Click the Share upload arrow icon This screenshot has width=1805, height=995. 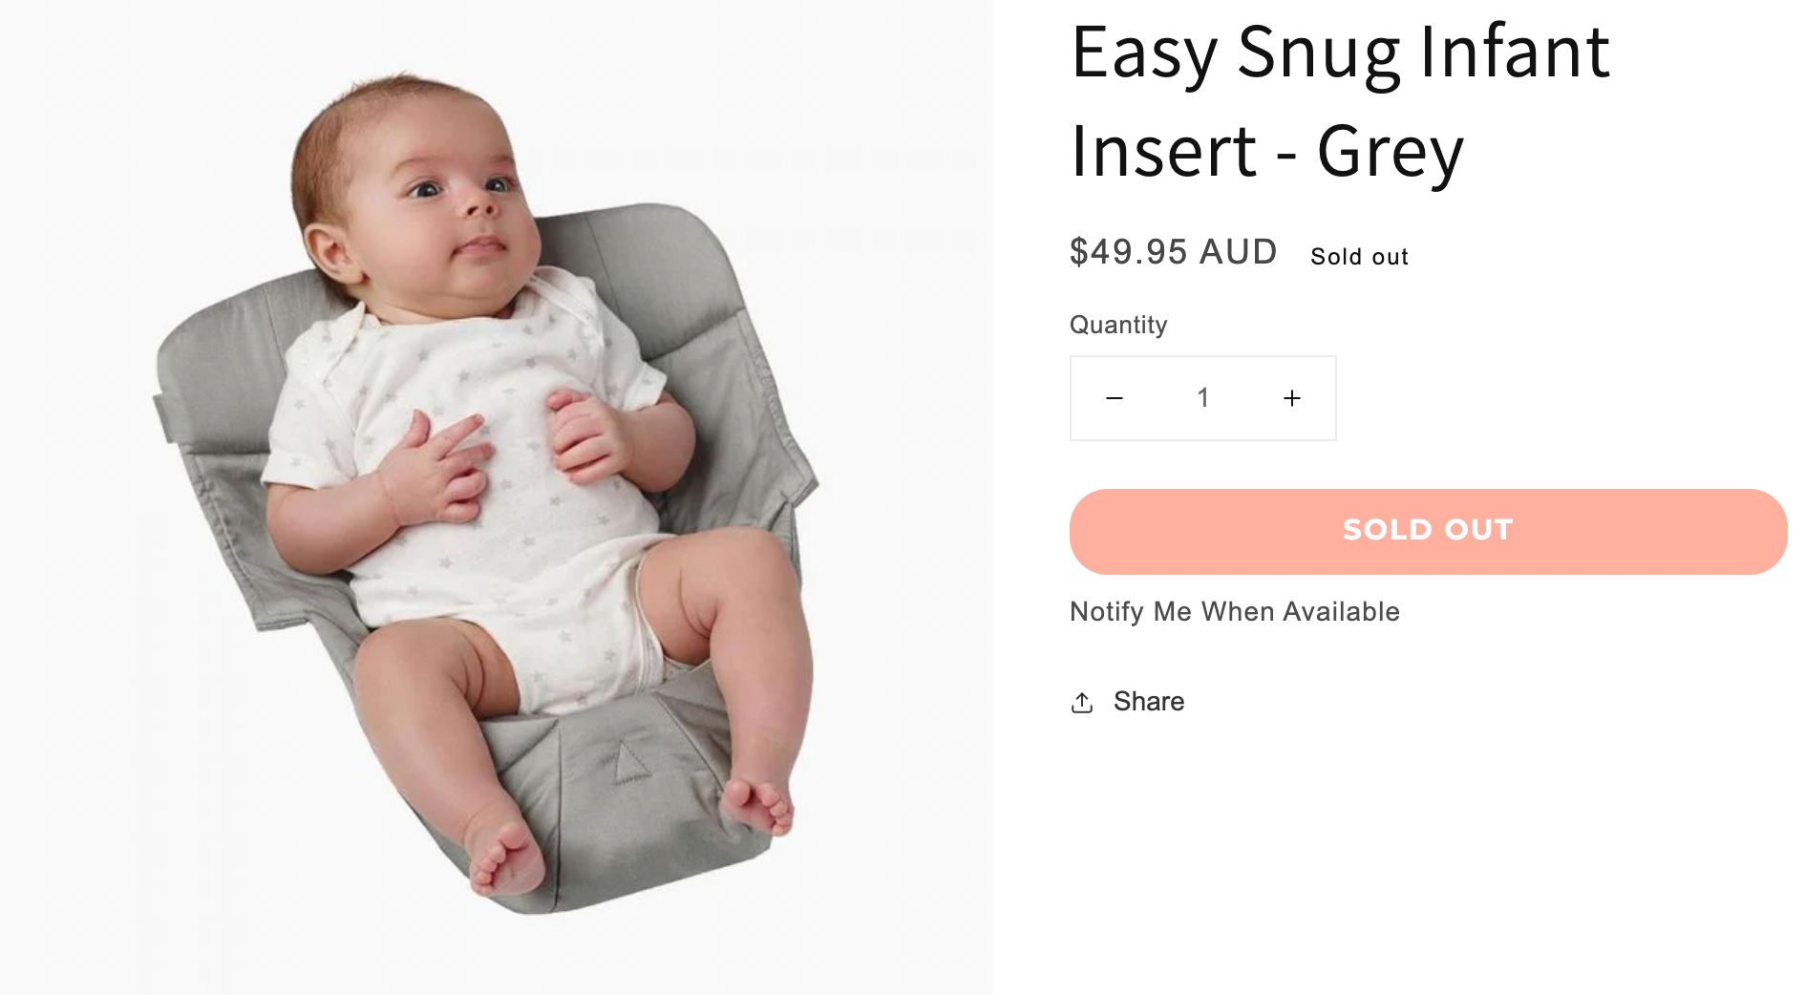(1081, 703)
